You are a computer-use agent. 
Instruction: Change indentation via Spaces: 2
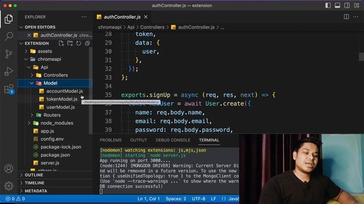[176, 199]
